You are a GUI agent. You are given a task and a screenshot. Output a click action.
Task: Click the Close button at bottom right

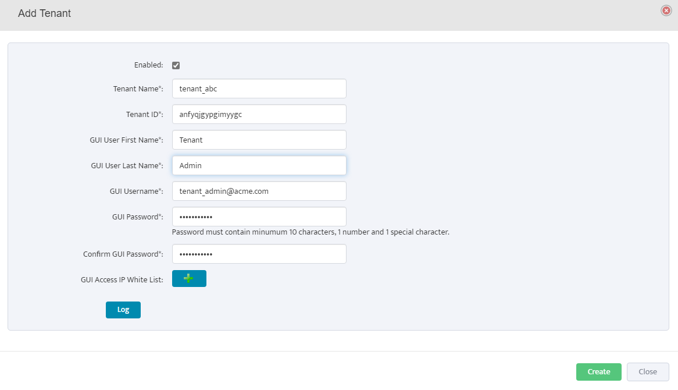(648, 372)
